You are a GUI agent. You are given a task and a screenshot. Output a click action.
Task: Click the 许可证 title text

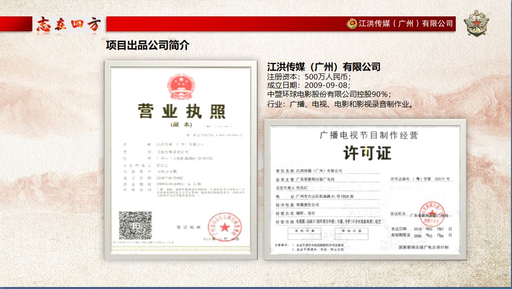coord(367,153)
